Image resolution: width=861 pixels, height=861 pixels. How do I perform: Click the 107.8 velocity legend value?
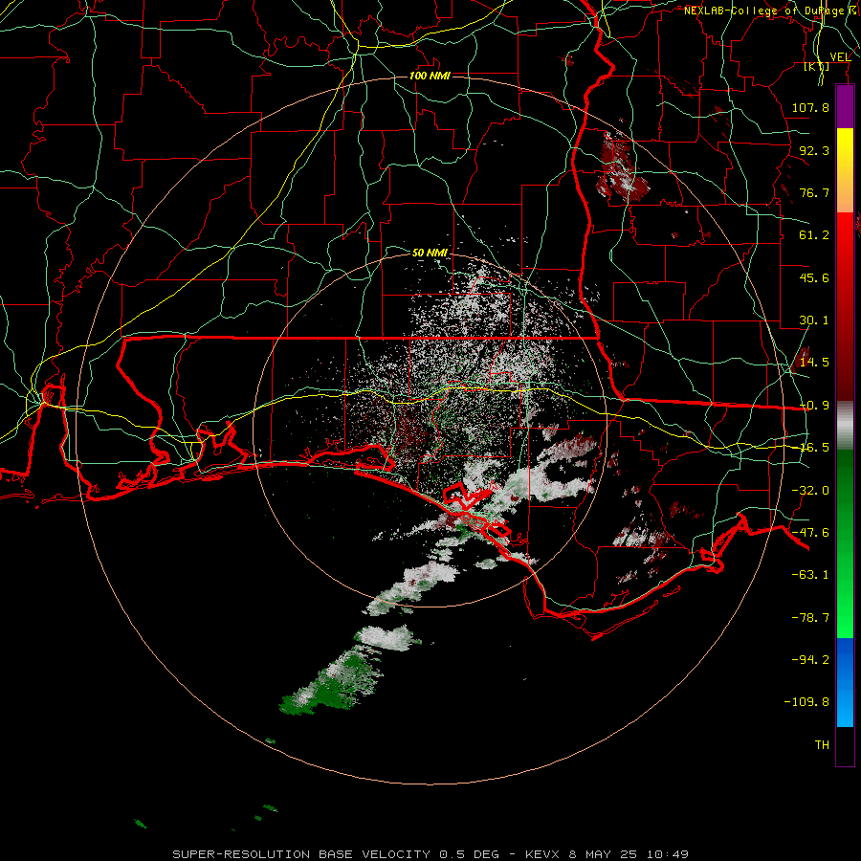pos(810,107)
